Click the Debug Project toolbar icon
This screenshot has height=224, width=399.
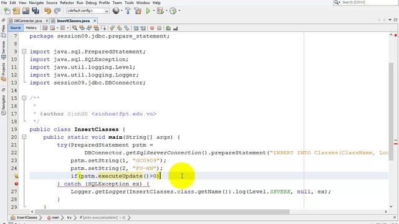point(160,11)
